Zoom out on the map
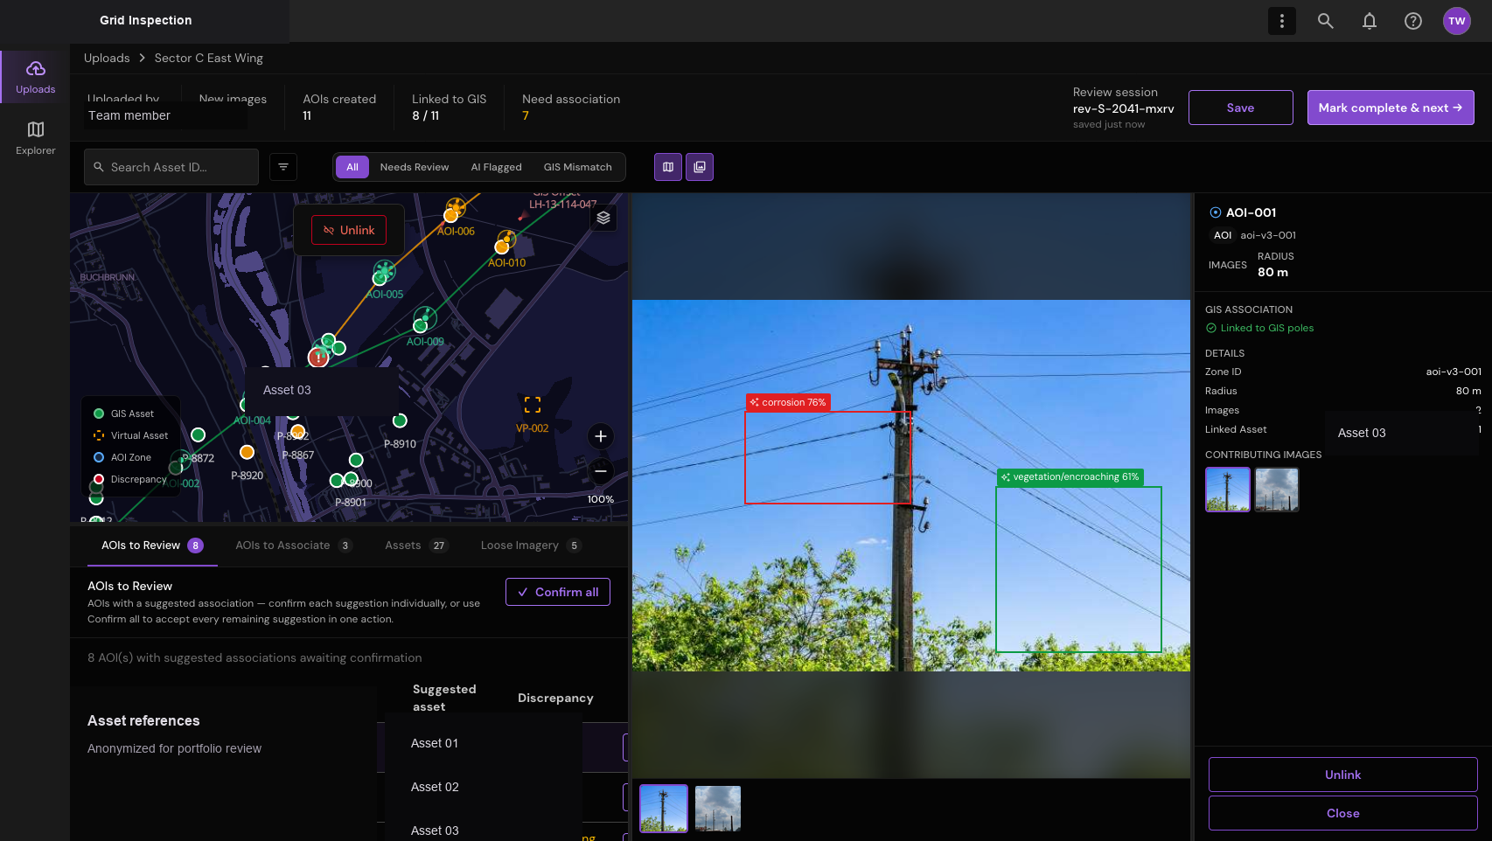The width and height of the screenshot is (1492, 841). (x=601, y=471)
